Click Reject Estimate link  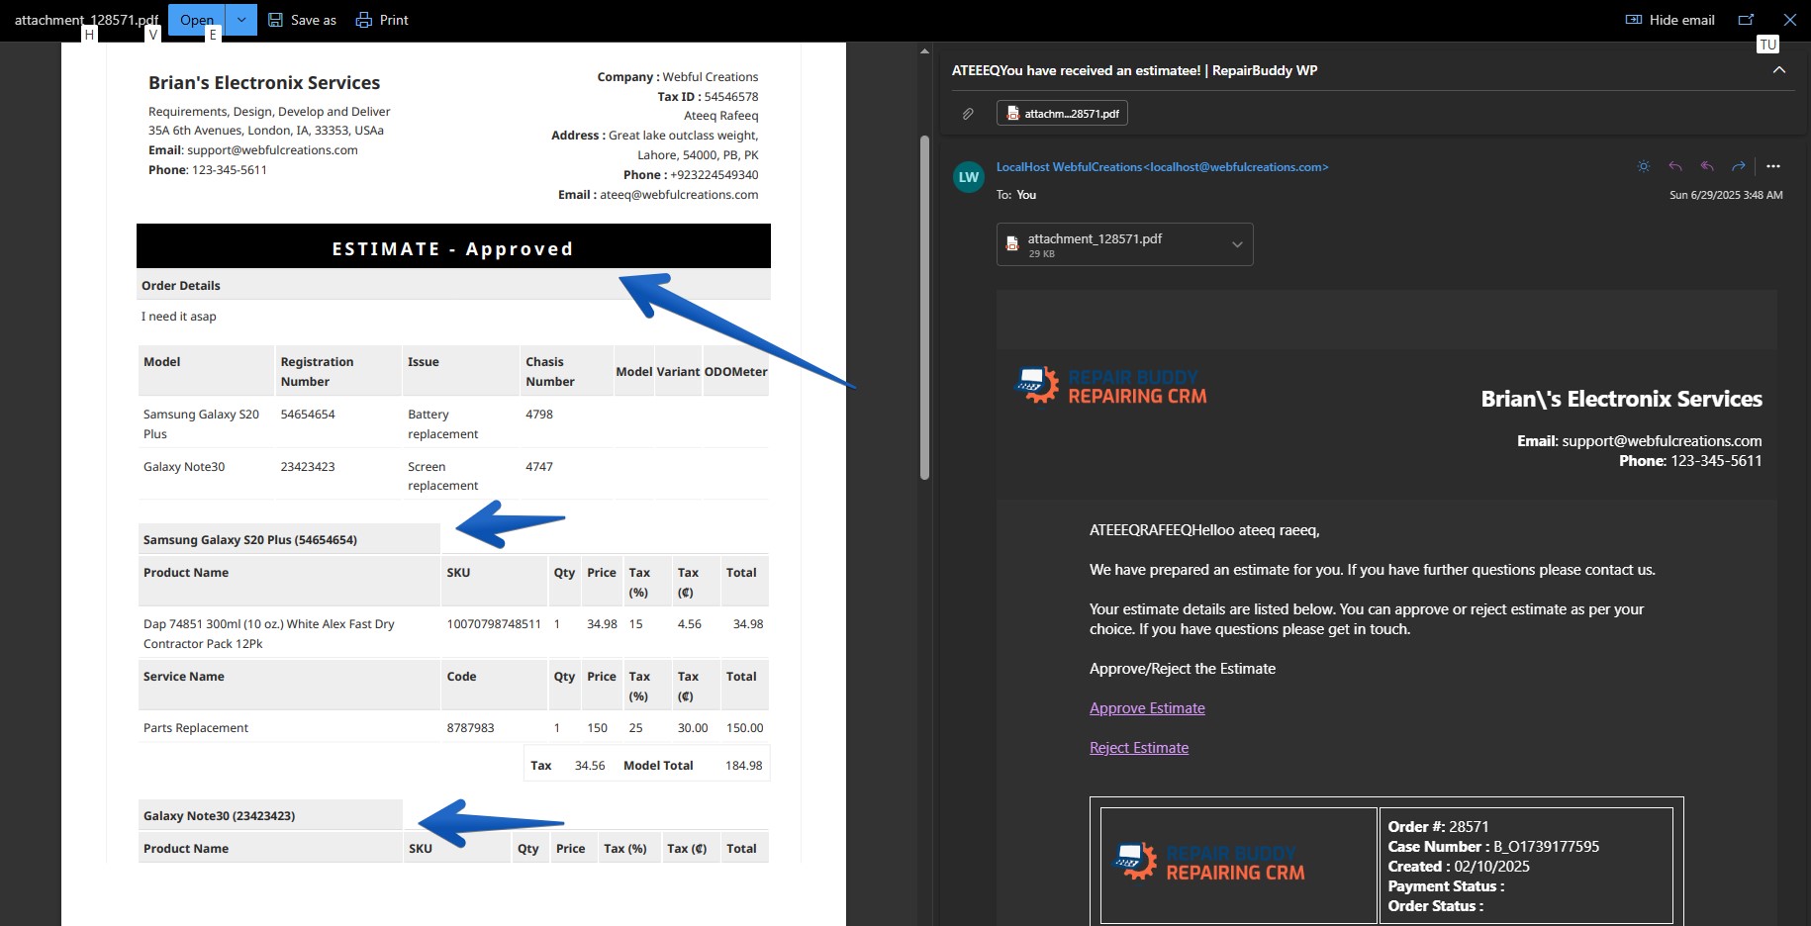pos(1139,748)
